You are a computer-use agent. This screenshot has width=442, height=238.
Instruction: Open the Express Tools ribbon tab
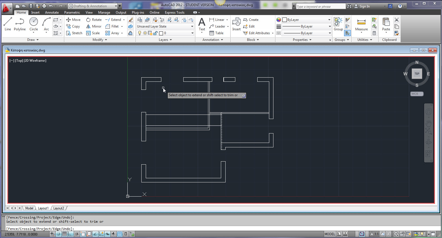[175, 13]
